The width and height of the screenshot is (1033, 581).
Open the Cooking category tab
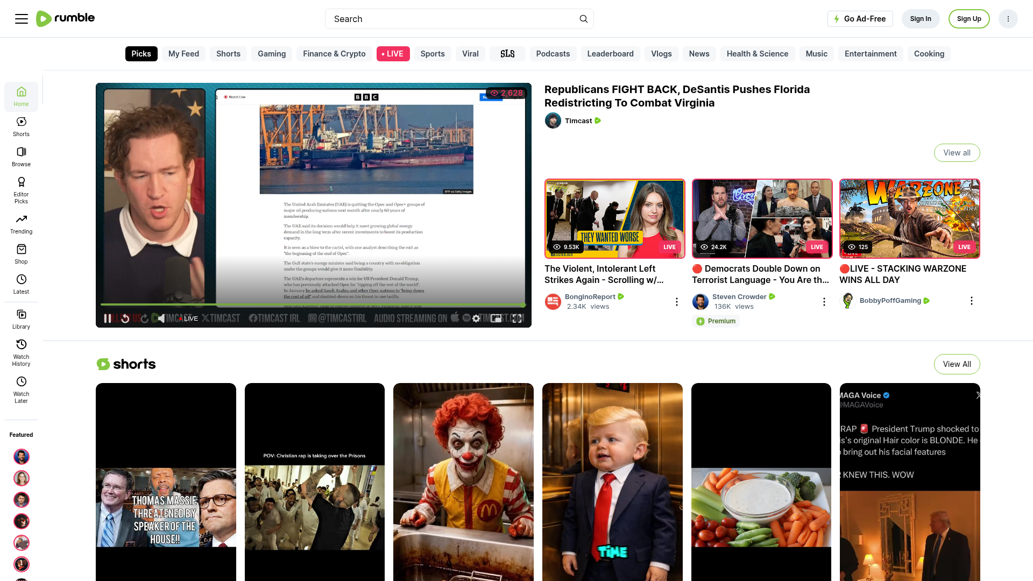pyautogui.click(x=929, y=54)
